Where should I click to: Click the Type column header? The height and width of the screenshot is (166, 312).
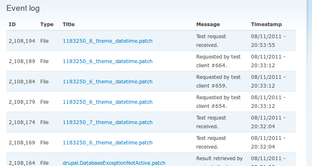(x=47, y=24)
